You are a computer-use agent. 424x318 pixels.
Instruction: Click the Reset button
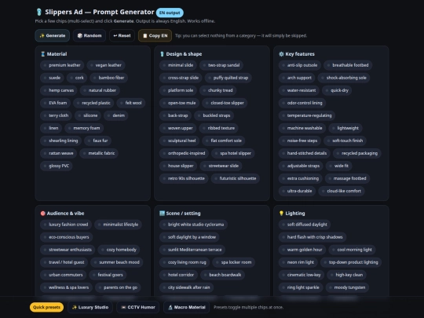pos(122,35)
